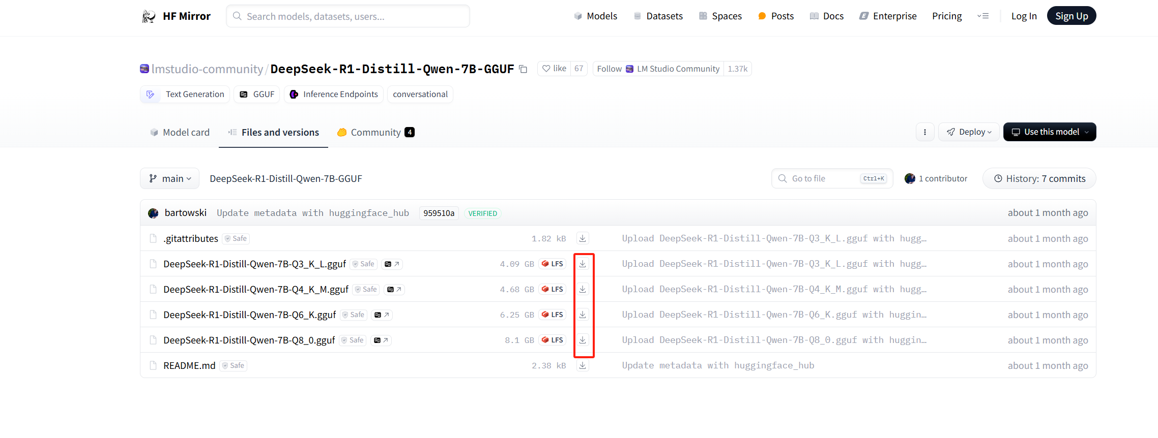The image size is (1158, 438).
Task: Expand the main branch selector
Action: point(170,179)
